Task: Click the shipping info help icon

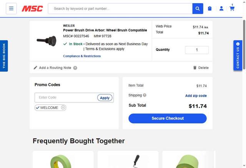Action: point(145,95)
